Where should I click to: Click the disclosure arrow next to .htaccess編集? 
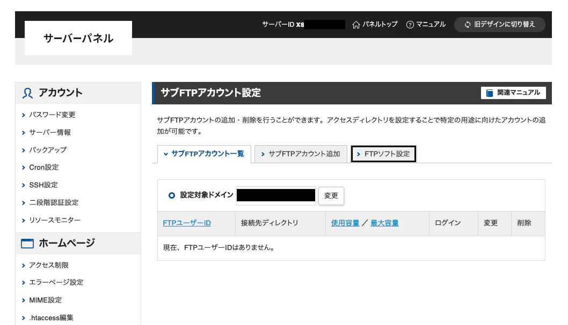coord(23,318)
